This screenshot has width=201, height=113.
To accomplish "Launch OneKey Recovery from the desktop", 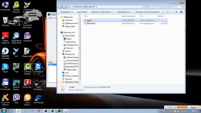I will tap(16, 7).
